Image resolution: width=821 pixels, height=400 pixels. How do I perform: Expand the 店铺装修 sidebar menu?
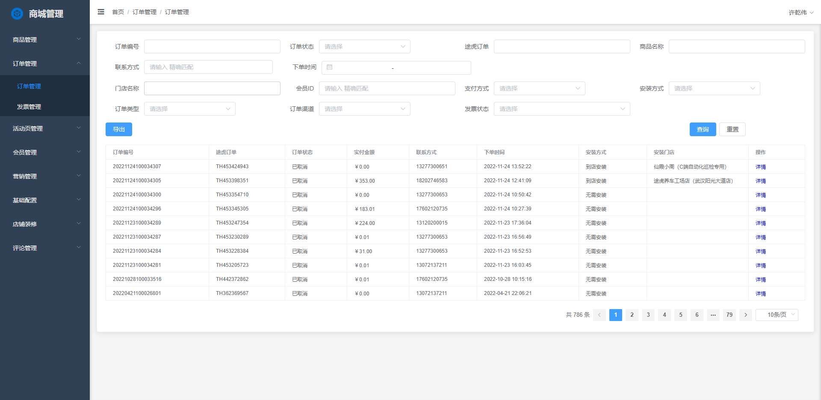tap(45, 224)
